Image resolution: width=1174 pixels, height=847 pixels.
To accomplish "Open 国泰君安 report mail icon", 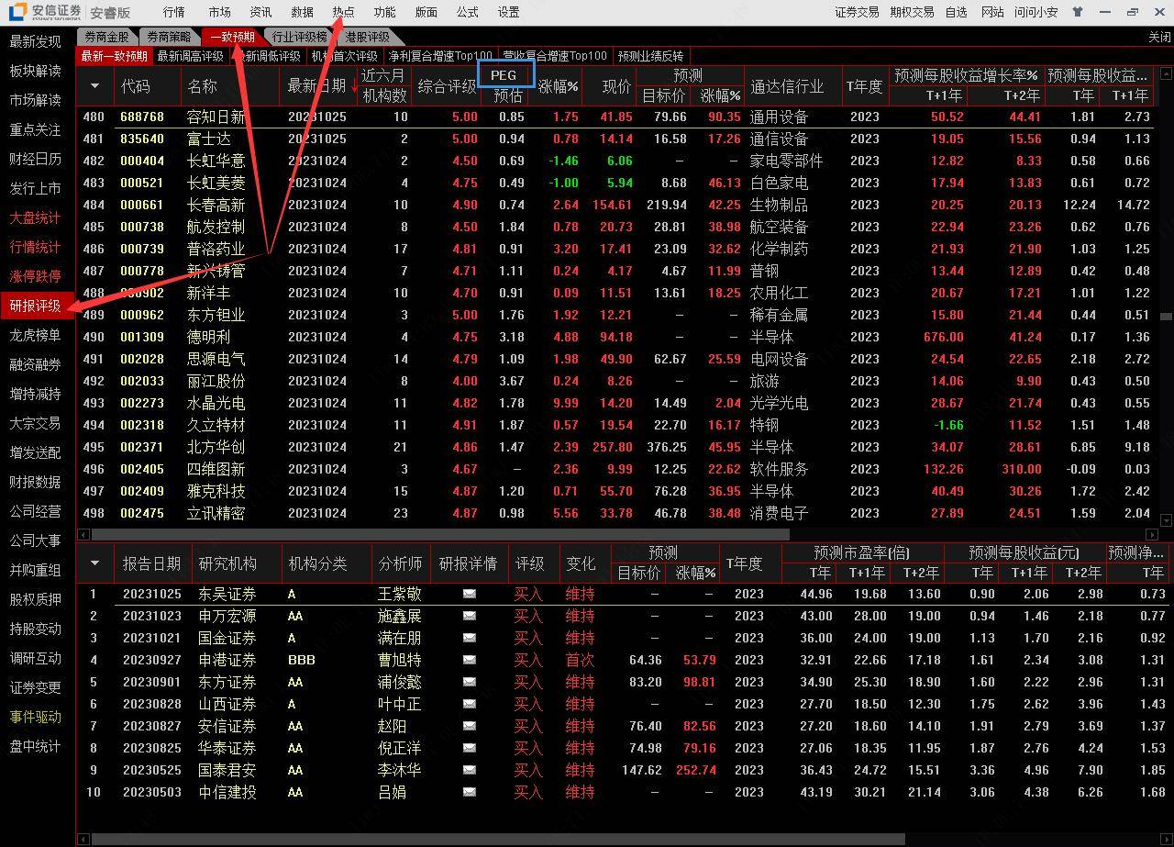I will click(x=469, y=770).
